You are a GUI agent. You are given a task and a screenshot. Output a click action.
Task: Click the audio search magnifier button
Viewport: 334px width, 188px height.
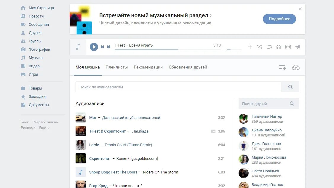(x=290, y=87)
